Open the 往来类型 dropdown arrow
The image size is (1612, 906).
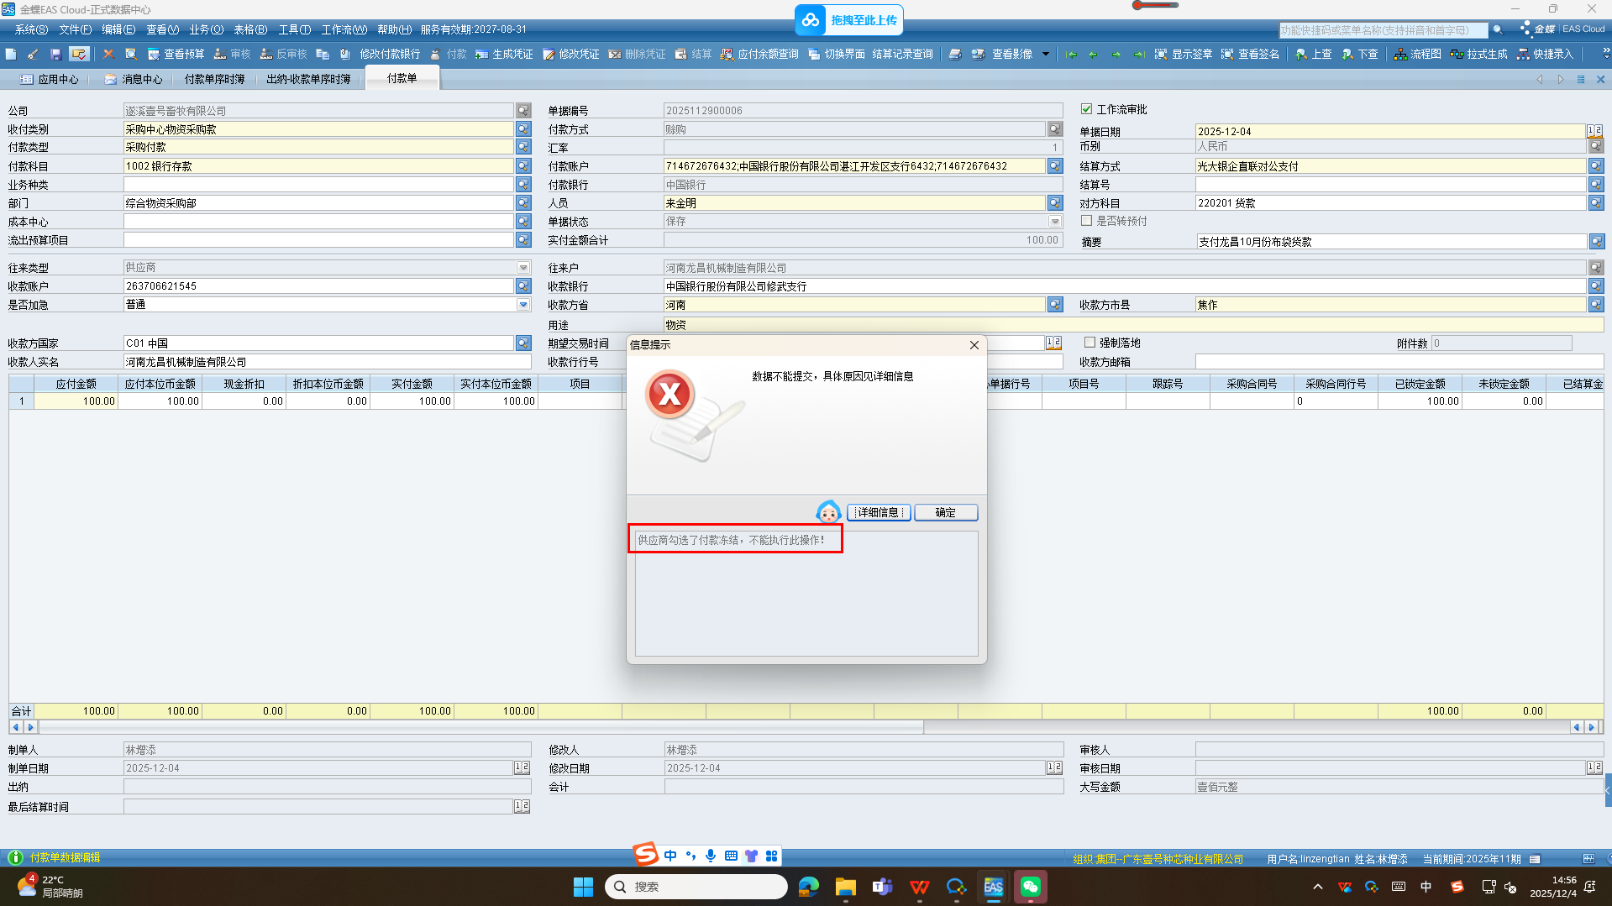[x=523, y=268]
